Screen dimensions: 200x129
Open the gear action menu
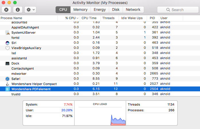point(30,10)
